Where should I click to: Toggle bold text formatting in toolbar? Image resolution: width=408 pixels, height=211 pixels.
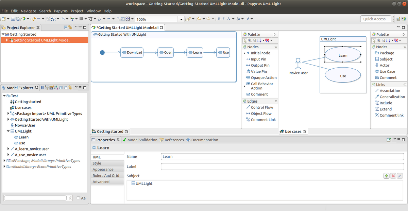(219, 19)
